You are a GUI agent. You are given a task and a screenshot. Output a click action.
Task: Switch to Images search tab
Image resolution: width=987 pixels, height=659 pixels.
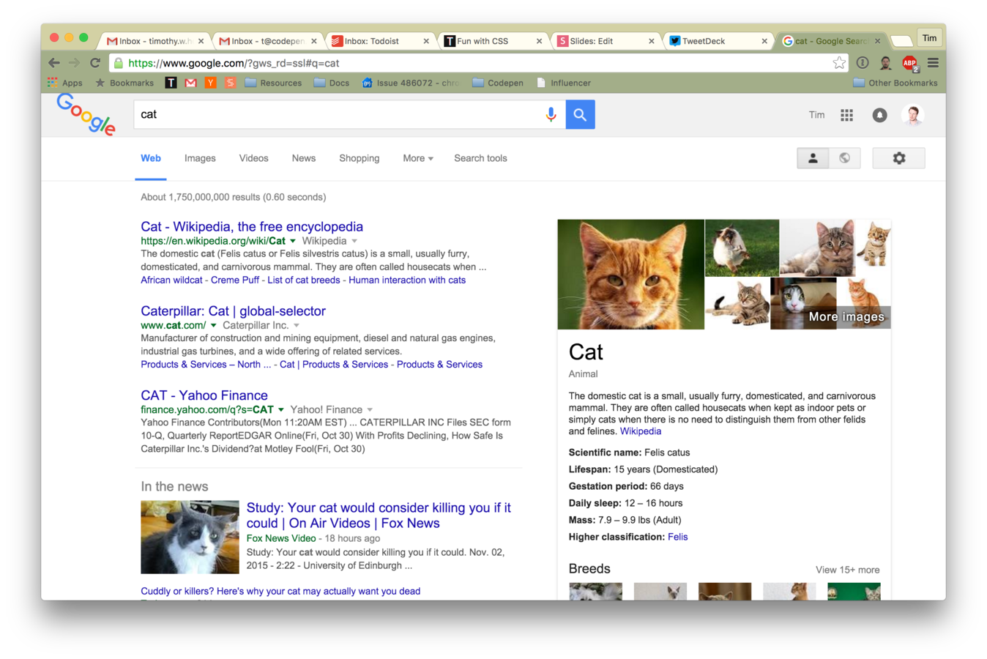point(200,158)
